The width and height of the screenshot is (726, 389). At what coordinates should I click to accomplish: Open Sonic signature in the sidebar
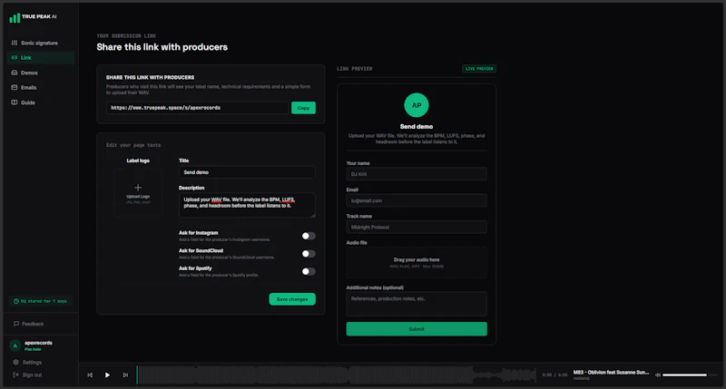pos(41,43)
